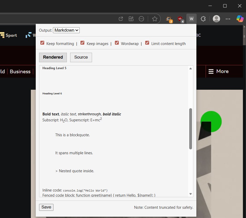Click the inline code console.log text

[x=85, y=190]
